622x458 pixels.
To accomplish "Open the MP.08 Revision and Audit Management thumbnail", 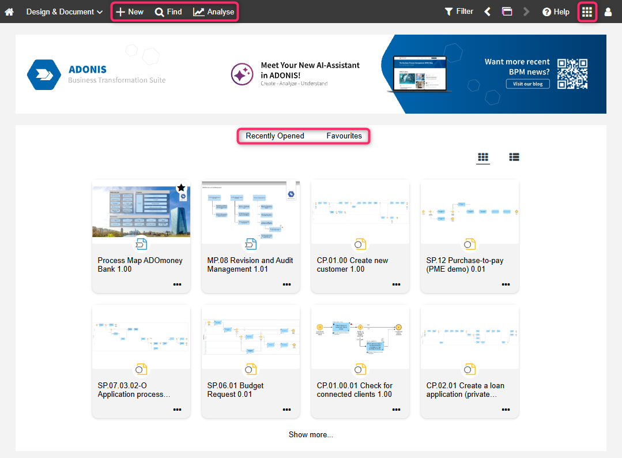I will [x=250, y=212].
